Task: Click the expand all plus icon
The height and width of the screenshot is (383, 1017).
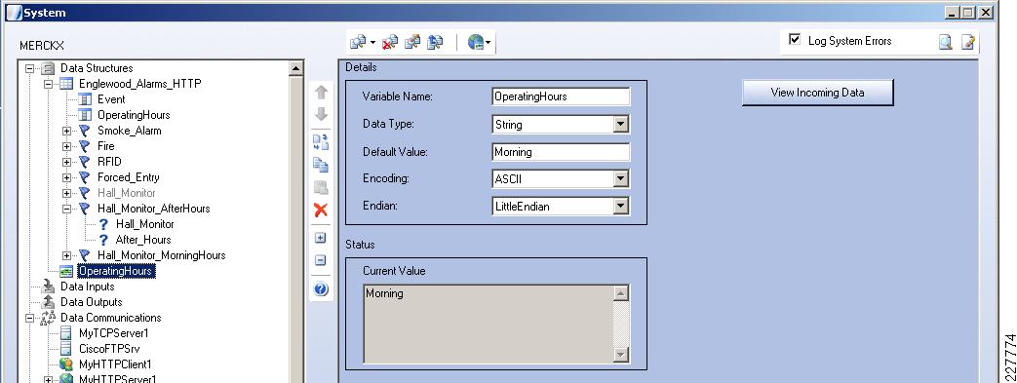Action: [x=321, y=238]
